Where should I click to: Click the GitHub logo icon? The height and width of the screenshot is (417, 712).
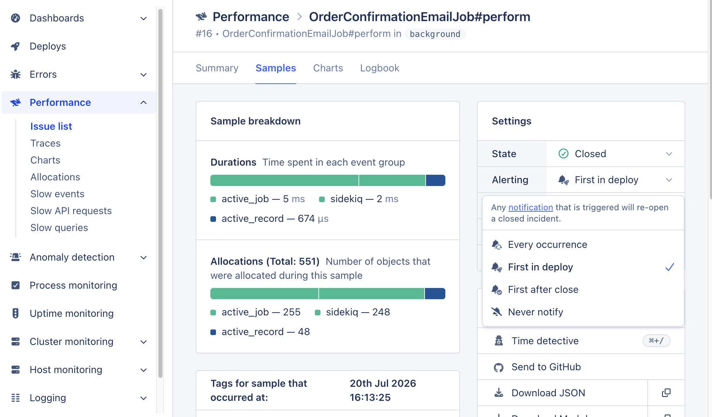(x=499, y=367)
